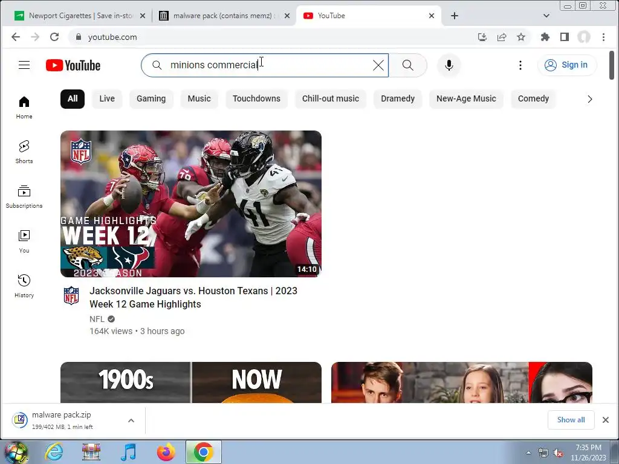Screen dimensions: 619x464
Task: Select the New-Age Music chip
Action: (x=466, y=98)
